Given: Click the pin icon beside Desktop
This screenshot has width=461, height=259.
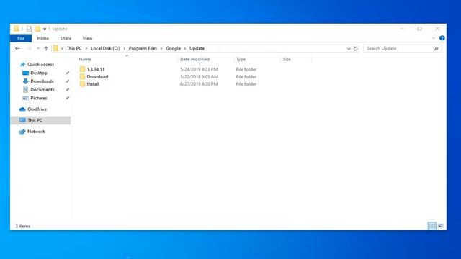Looking at the screenshot, I should [67, 73].
